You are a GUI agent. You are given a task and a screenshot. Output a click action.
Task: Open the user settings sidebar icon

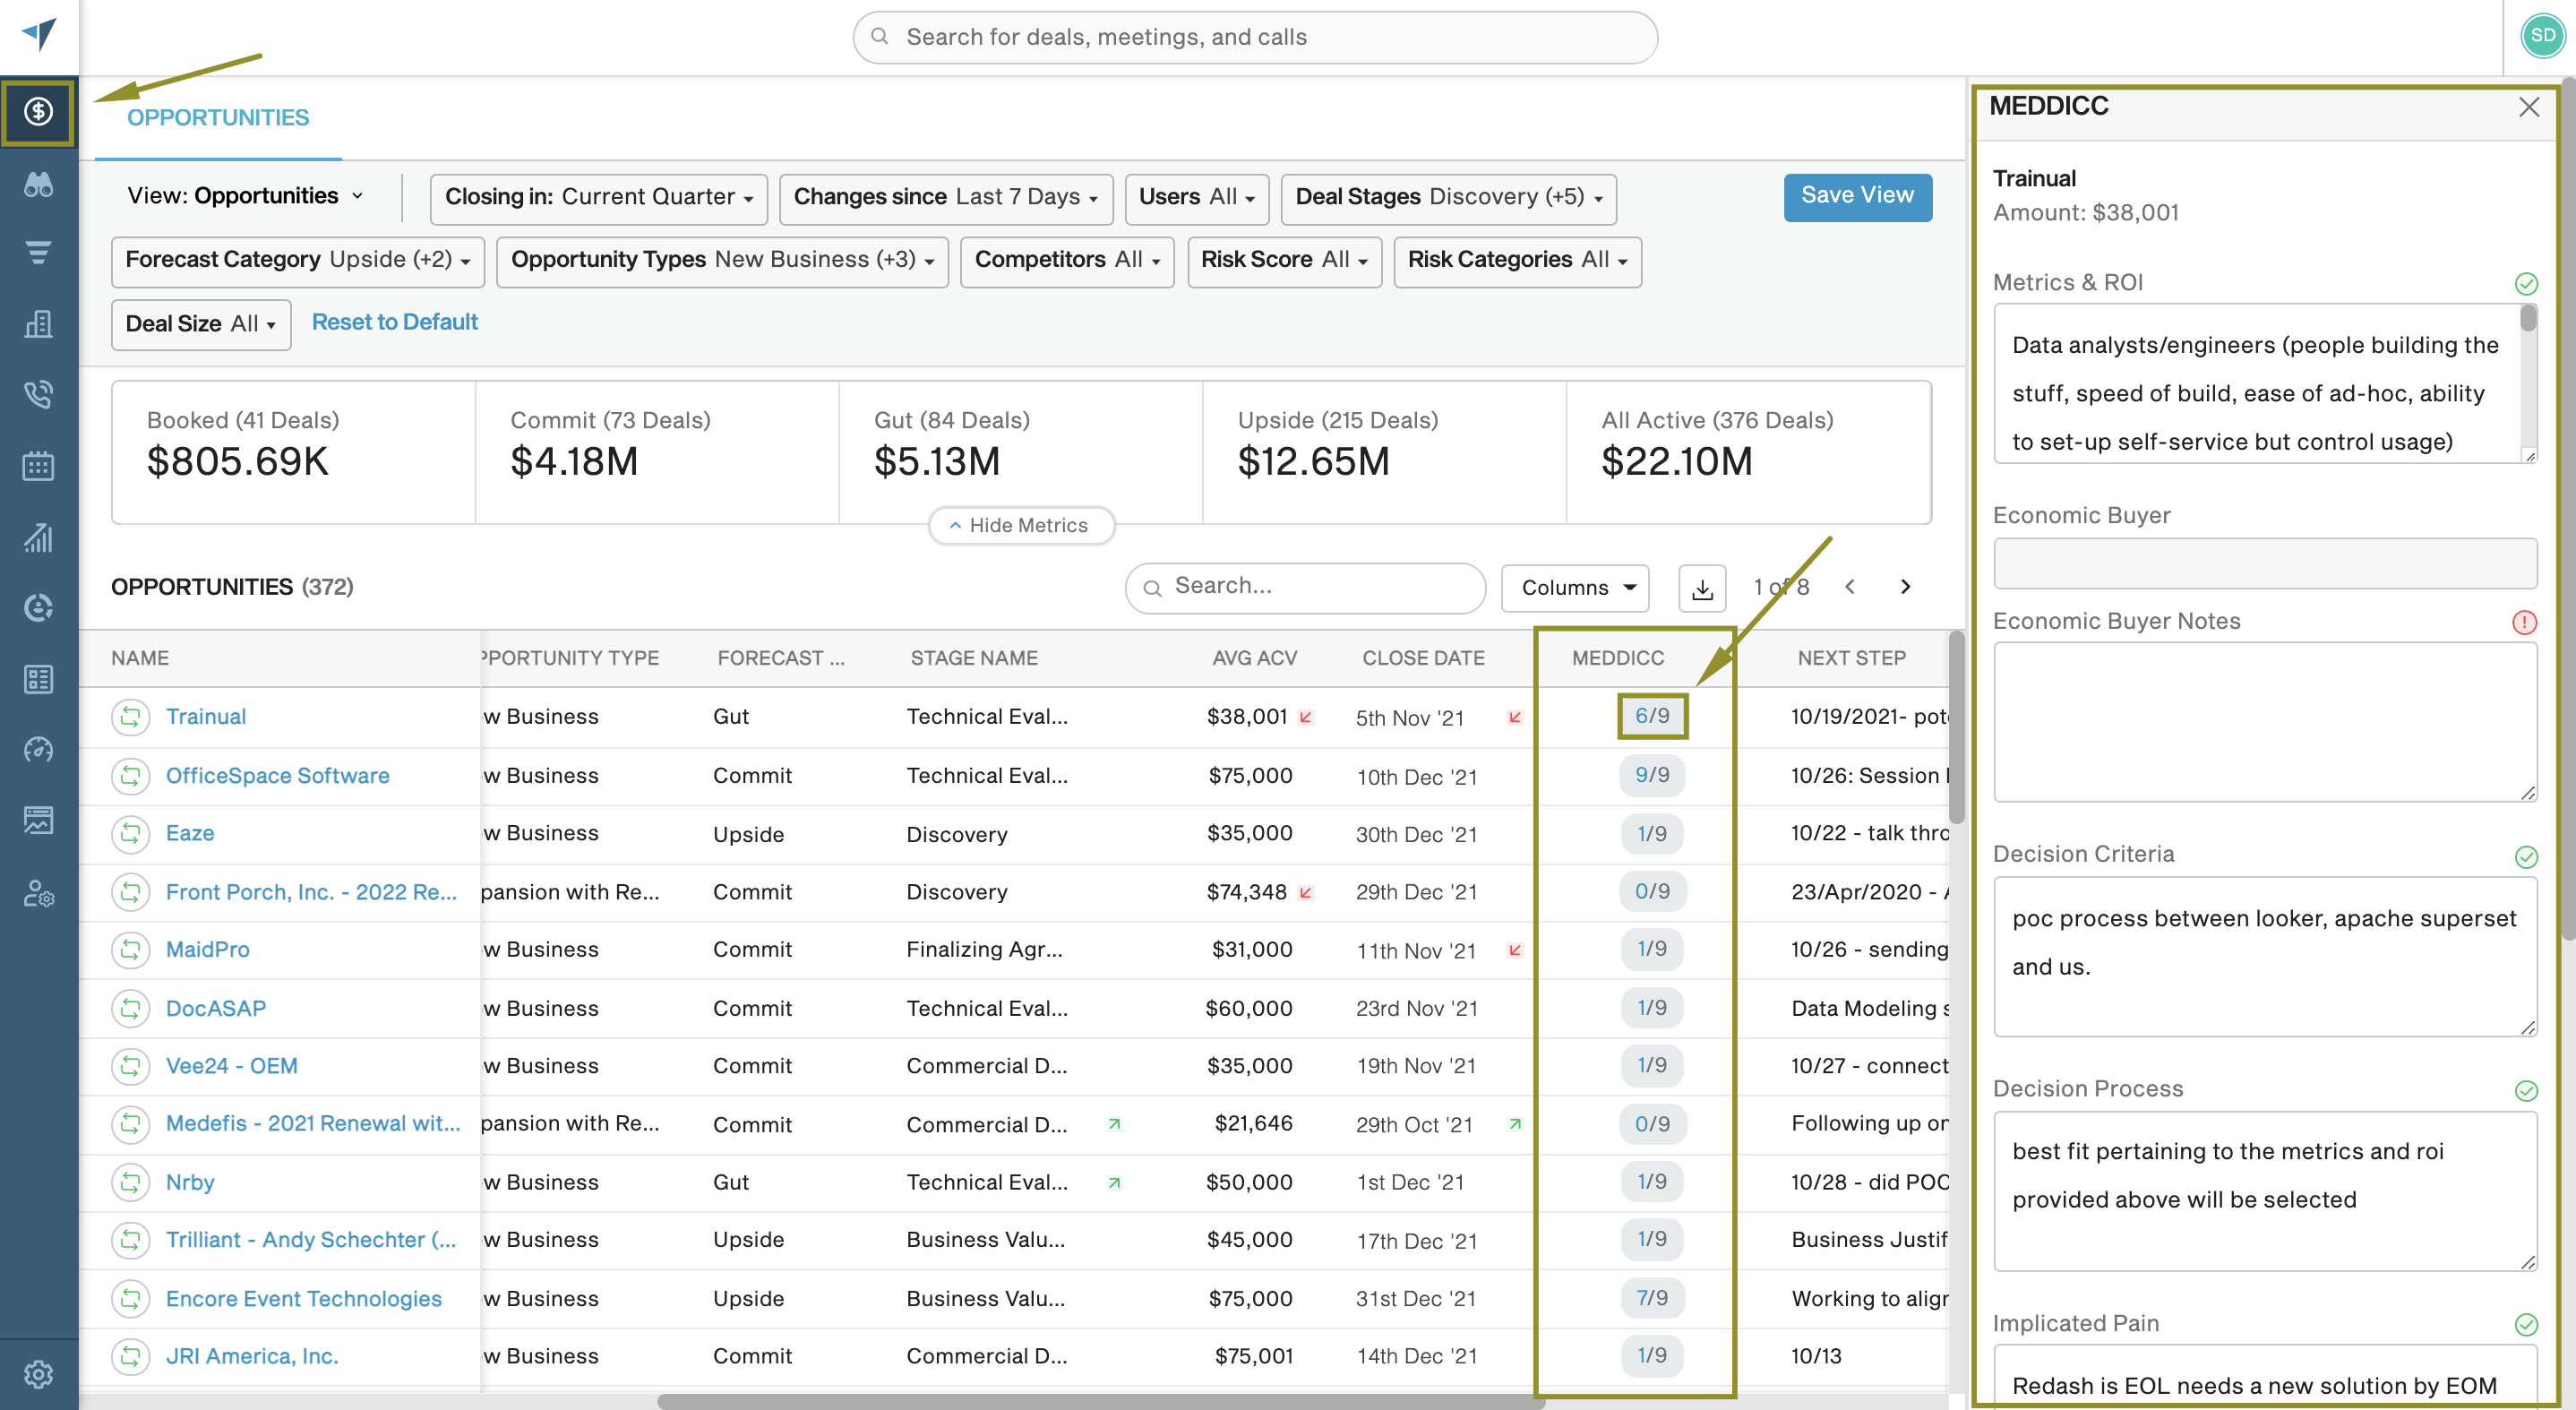(x=38, y=892)
